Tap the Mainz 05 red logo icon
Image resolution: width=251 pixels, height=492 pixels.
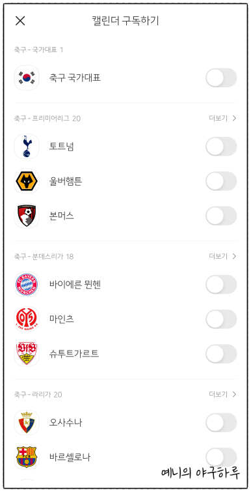[27, 319]
